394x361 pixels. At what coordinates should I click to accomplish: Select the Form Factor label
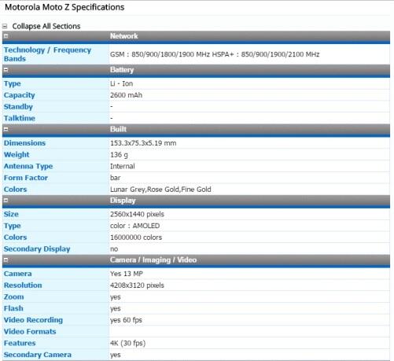click(26, 178)
